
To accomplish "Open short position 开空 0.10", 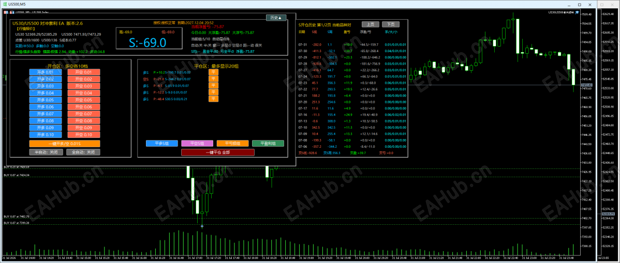I will tap(84, 135).
